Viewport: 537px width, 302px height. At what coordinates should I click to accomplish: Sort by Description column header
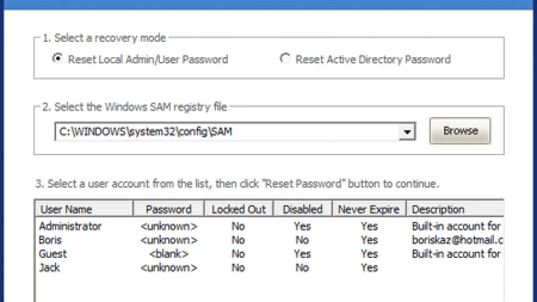455,209
